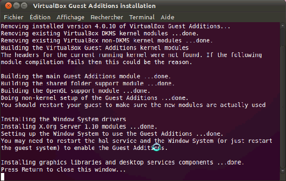Image resolution: width=286 pixels, height=181 pixels.
Task: Click the terminal scrollbar up arrow
Action: coord(283,26)
